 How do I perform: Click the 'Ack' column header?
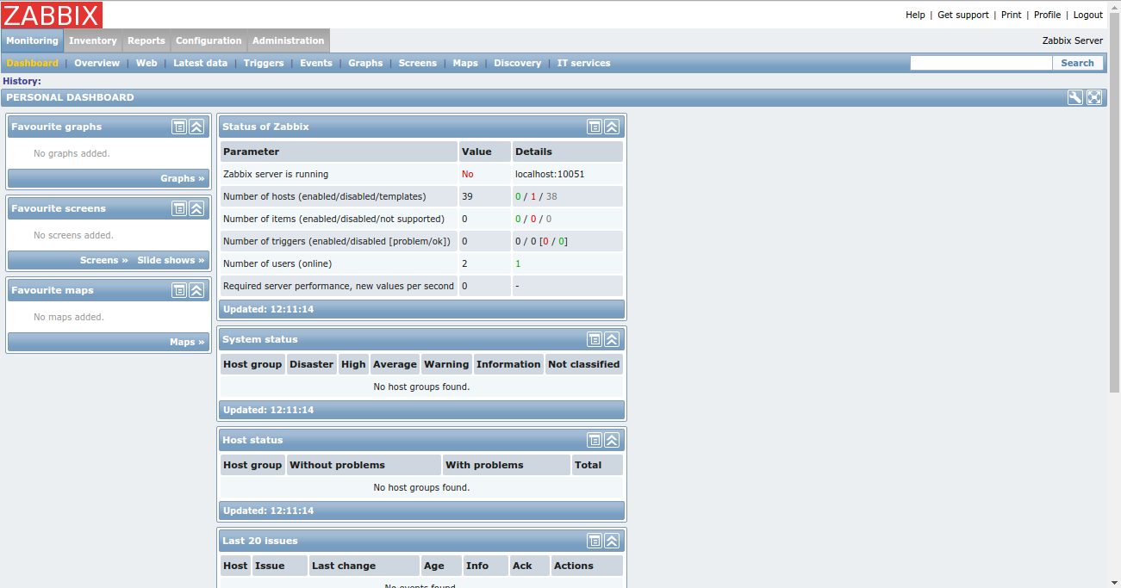pyautogui.click(x=530, y=566)
